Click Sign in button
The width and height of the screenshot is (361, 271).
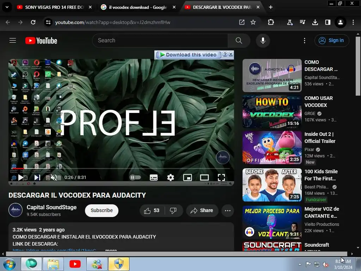[x=332, y=41]
